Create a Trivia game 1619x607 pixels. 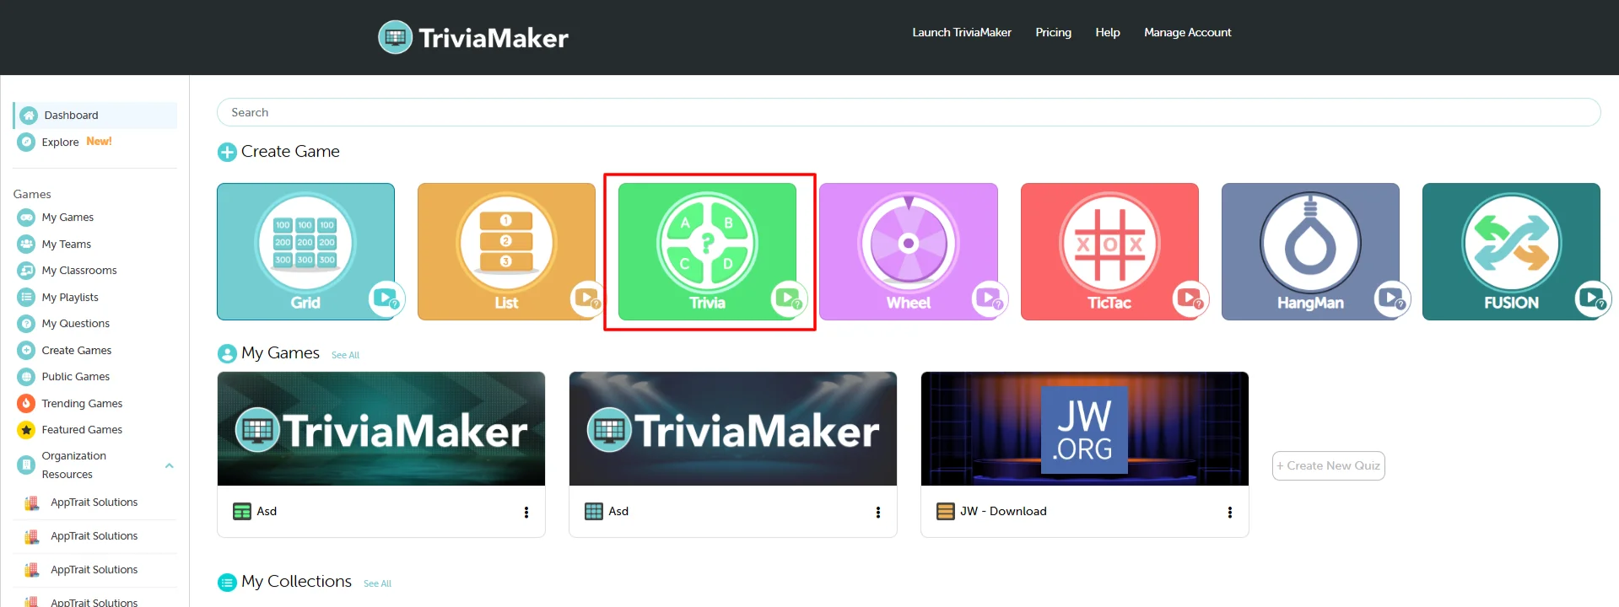707,251
